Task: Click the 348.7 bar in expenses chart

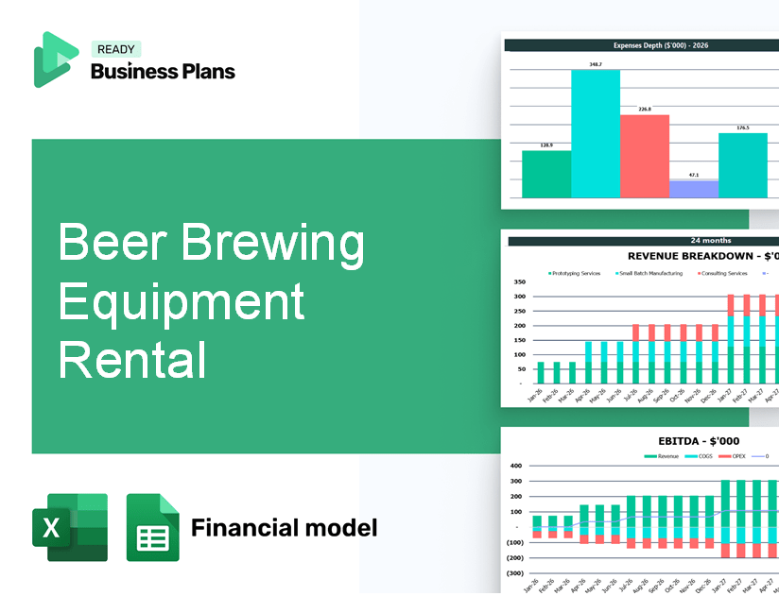Action: pos(596,133)
